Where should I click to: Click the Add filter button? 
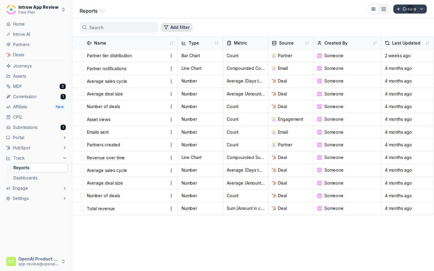pyautogui.click(x=177, y=27)
